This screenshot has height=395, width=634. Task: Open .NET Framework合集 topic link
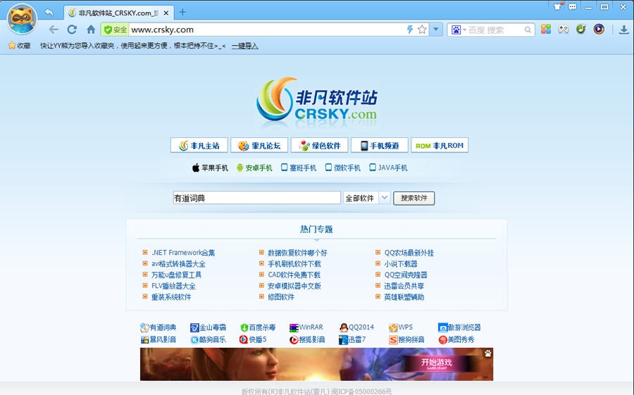[x=183, y=253]
